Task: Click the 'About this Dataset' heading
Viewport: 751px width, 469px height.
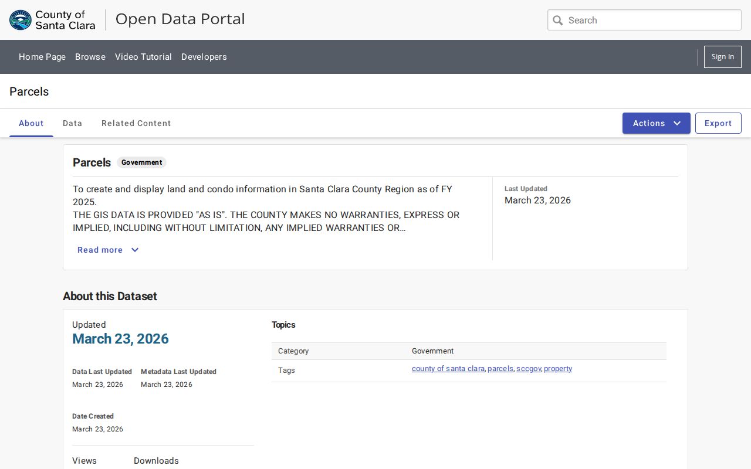Action: point(110,296)
